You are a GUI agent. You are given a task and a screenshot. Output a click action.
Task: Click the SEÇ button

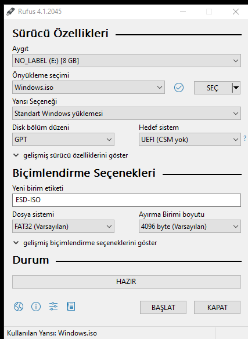tap(213, 88)
